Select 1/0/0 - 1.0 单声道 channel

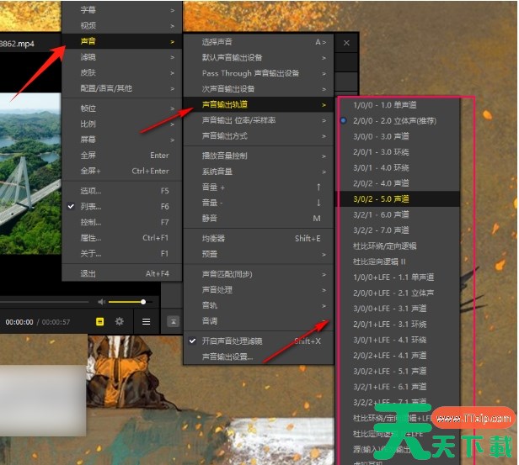(399, 105)
